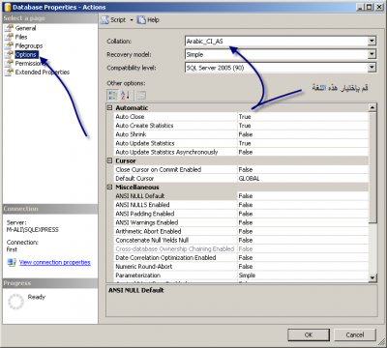Click Simple value for Parameterization
Screen dimensions: 387x348
tap(247, 275)
